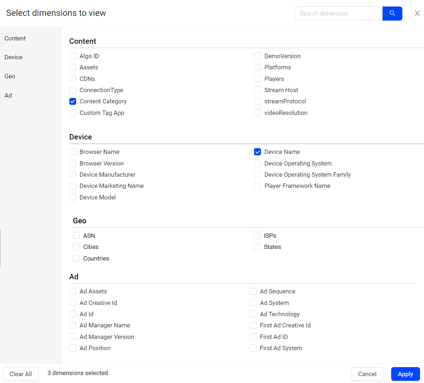
Task: Select the videoResolution checkbox
Action: pyautogui.click(x=258, y=113)
